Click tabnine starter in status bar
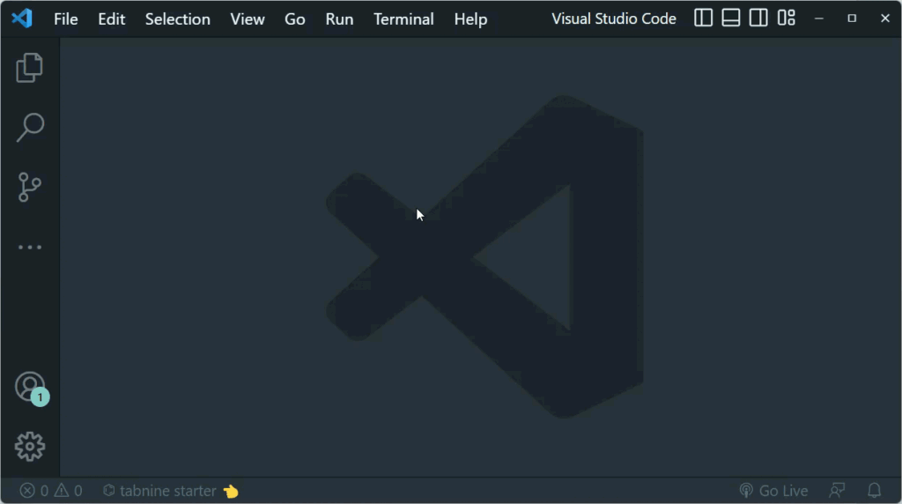Image resolution: width=902 pixels, height=504 pixels. point(169,491)
